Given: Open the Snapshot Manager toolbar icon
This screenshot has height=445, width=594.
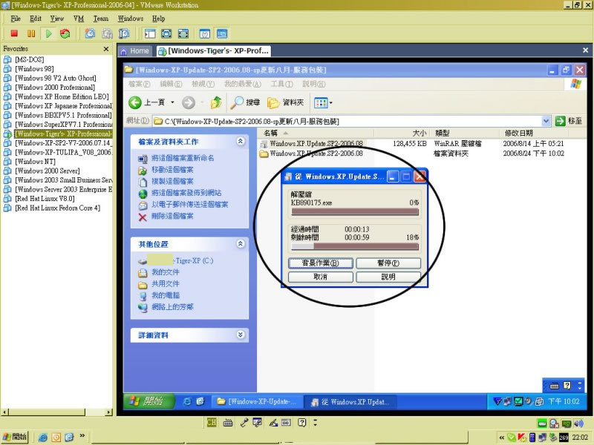Looking at the screenshot, I should 124,33.
